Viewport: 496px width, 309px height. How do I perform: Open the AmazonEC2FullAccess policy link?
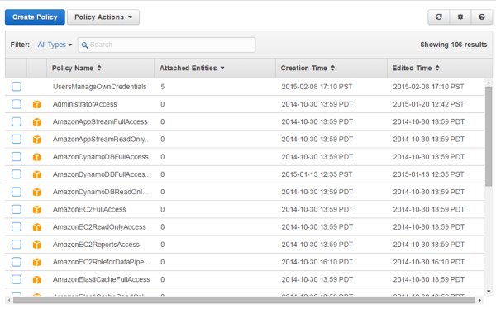(x=89, y=209)
